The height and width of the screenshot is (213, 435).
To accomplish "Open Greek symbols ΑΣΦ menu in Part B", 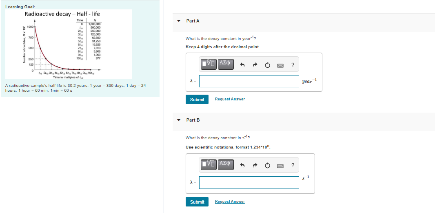I will click(x=226, y=164).
